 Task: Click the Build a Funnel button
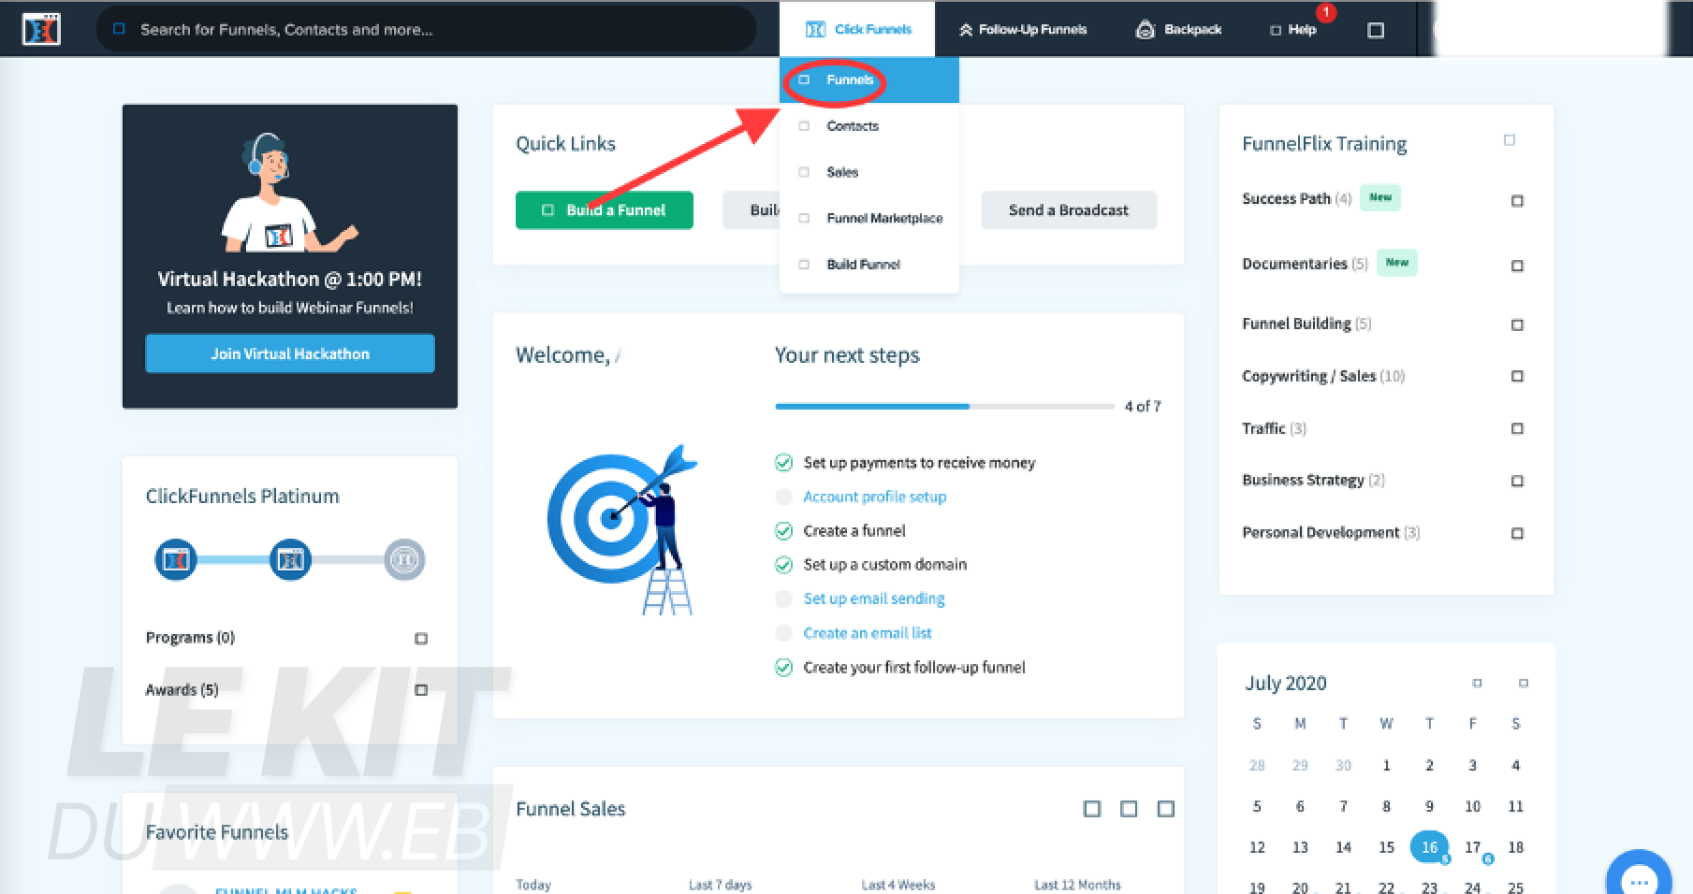pos(604,209)
